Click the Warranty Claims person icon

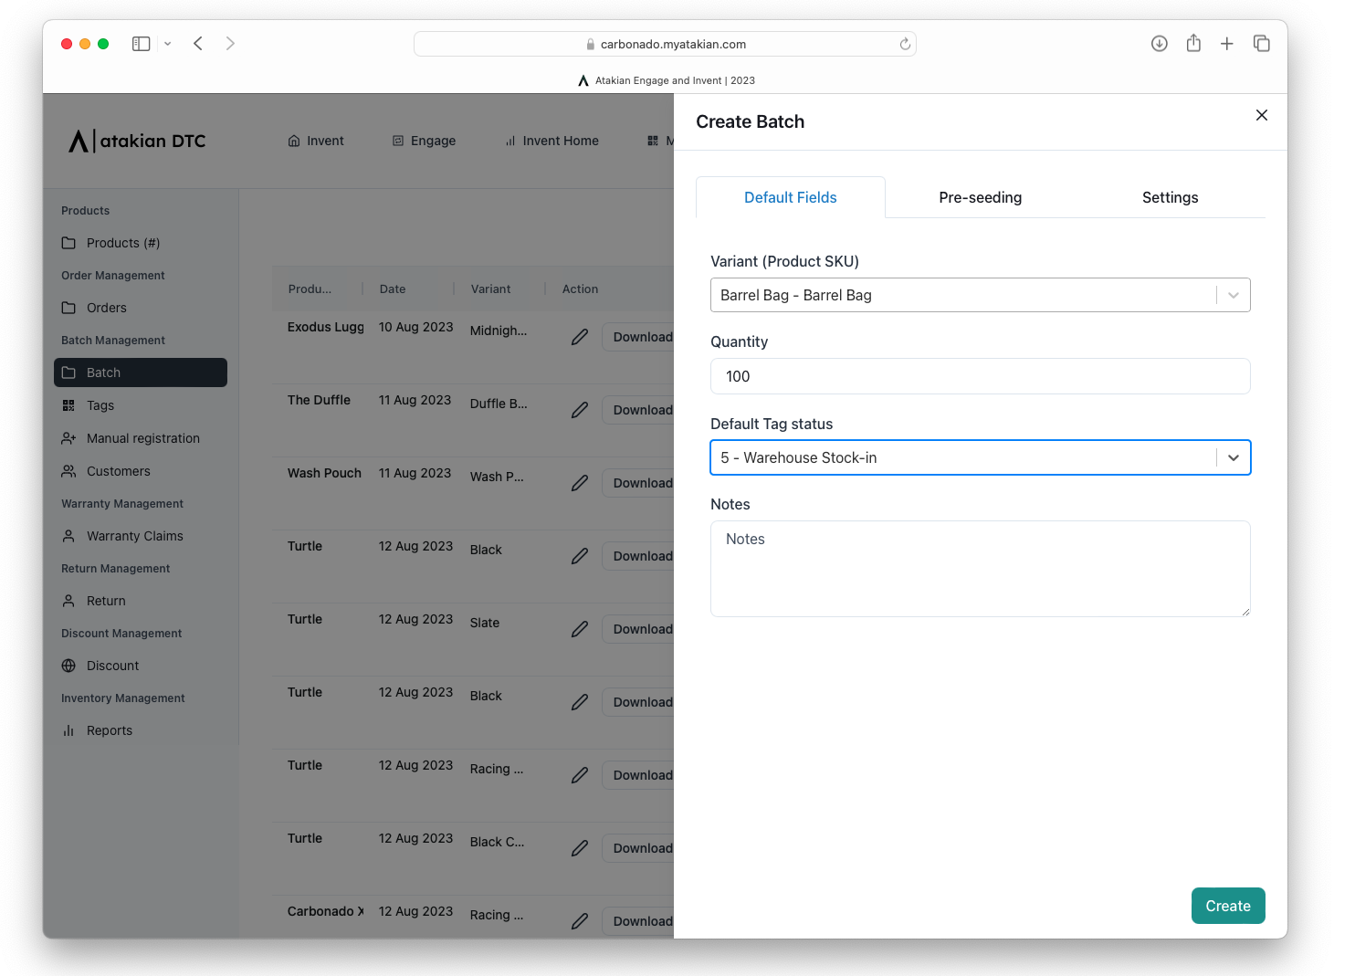69,536
